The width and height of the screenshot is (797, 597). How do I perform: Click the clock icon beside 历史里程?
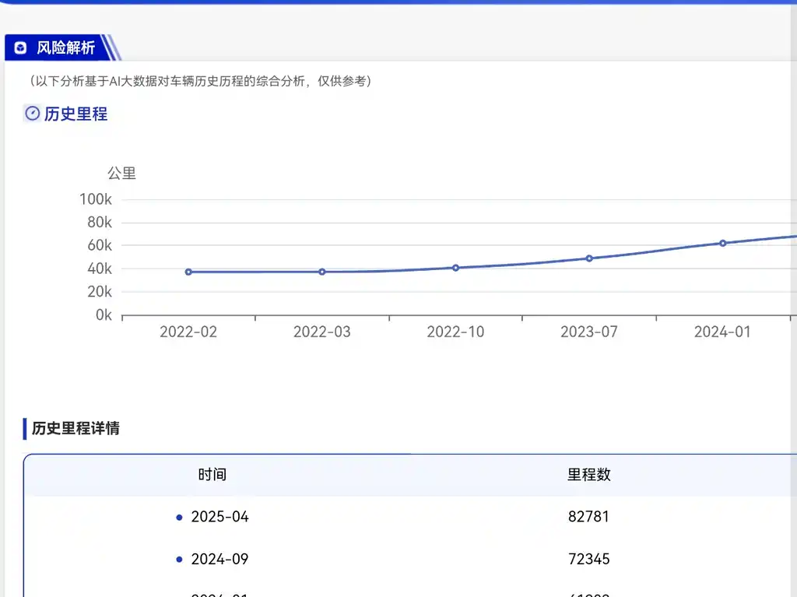click(32, 114)
